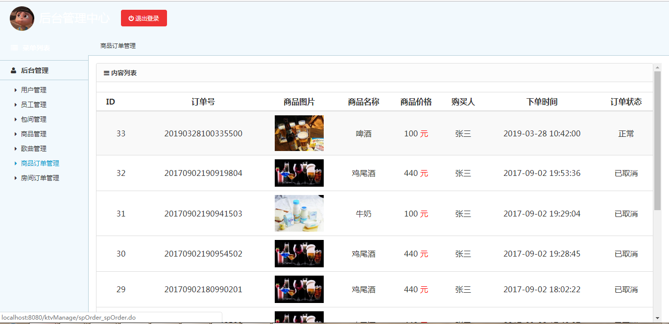Click the 购买人 column header

point(463,102)
